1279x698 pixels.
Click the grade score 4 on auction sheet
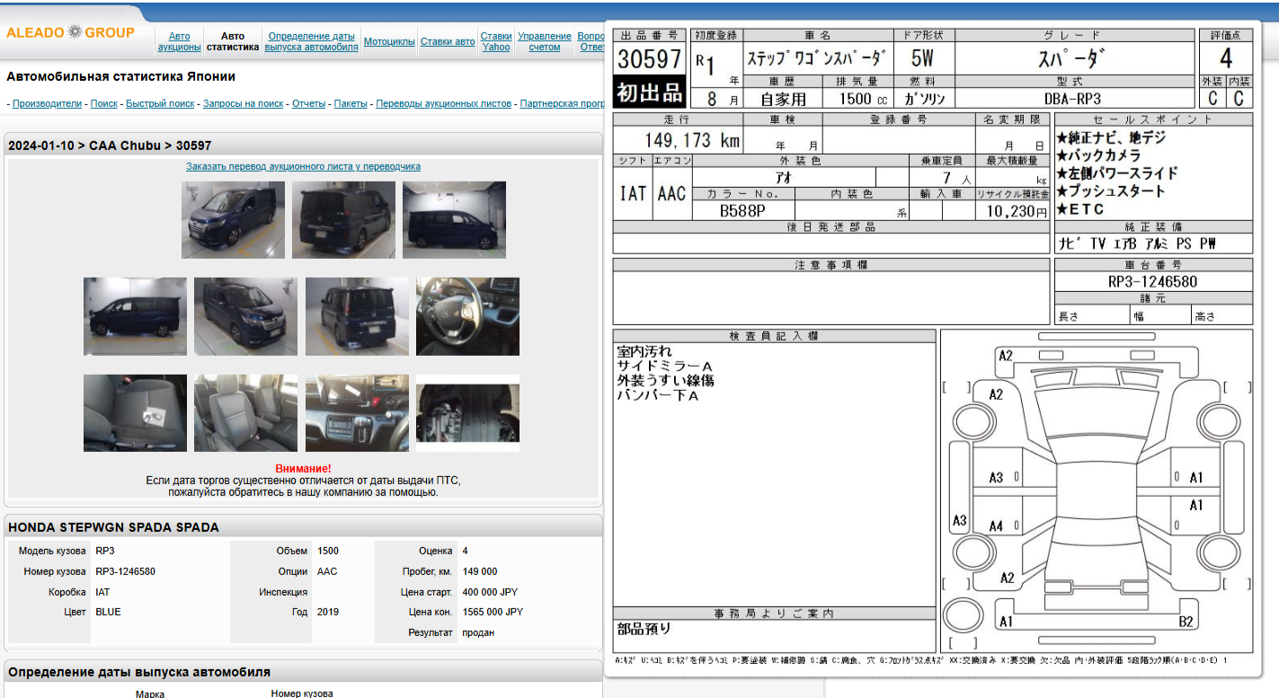[x=1225, y=59]
